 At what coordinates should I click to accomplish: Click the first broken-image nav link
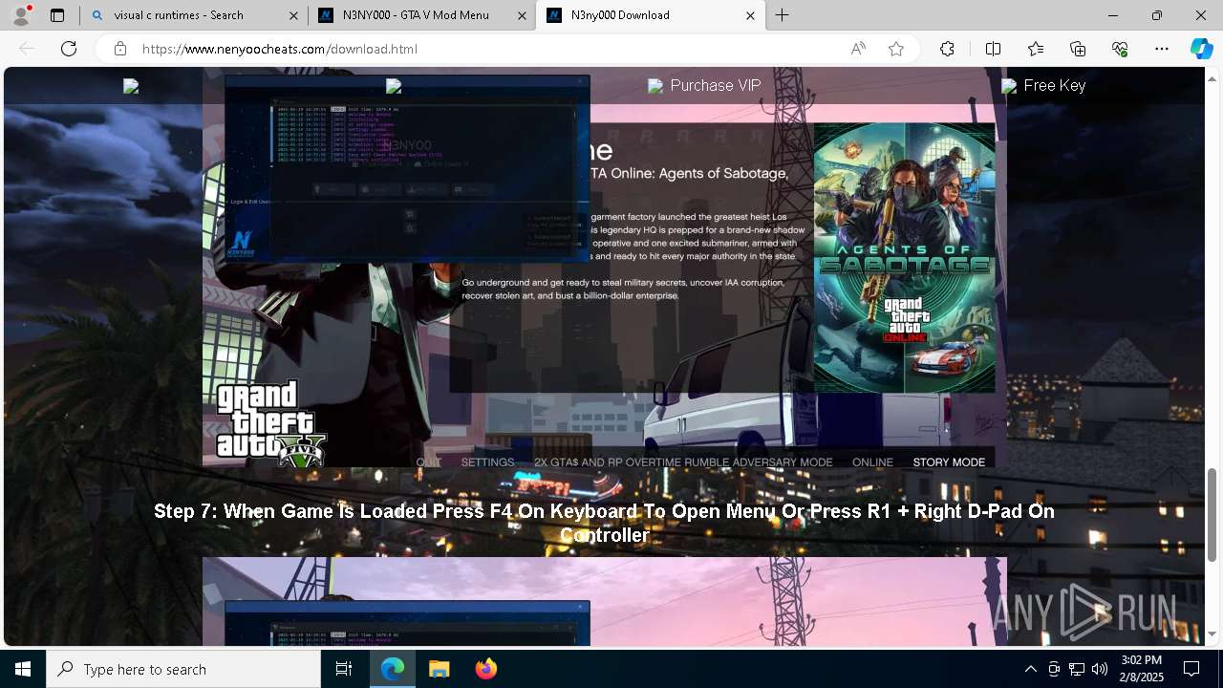point(131,86)
